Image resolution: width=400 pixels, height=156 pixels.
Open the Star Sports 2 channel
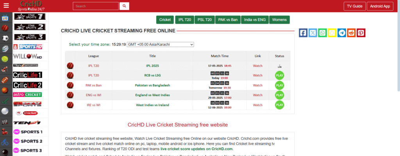pyautogui.click(x=30, y=27)
